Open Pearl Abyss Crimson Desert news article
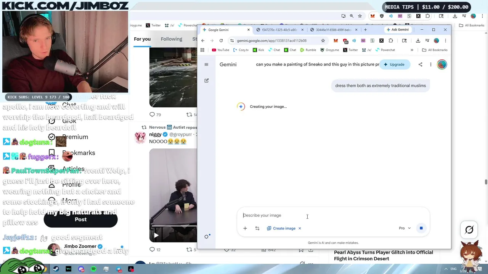The height and width of the screenshot is (274, 488). 384,255
